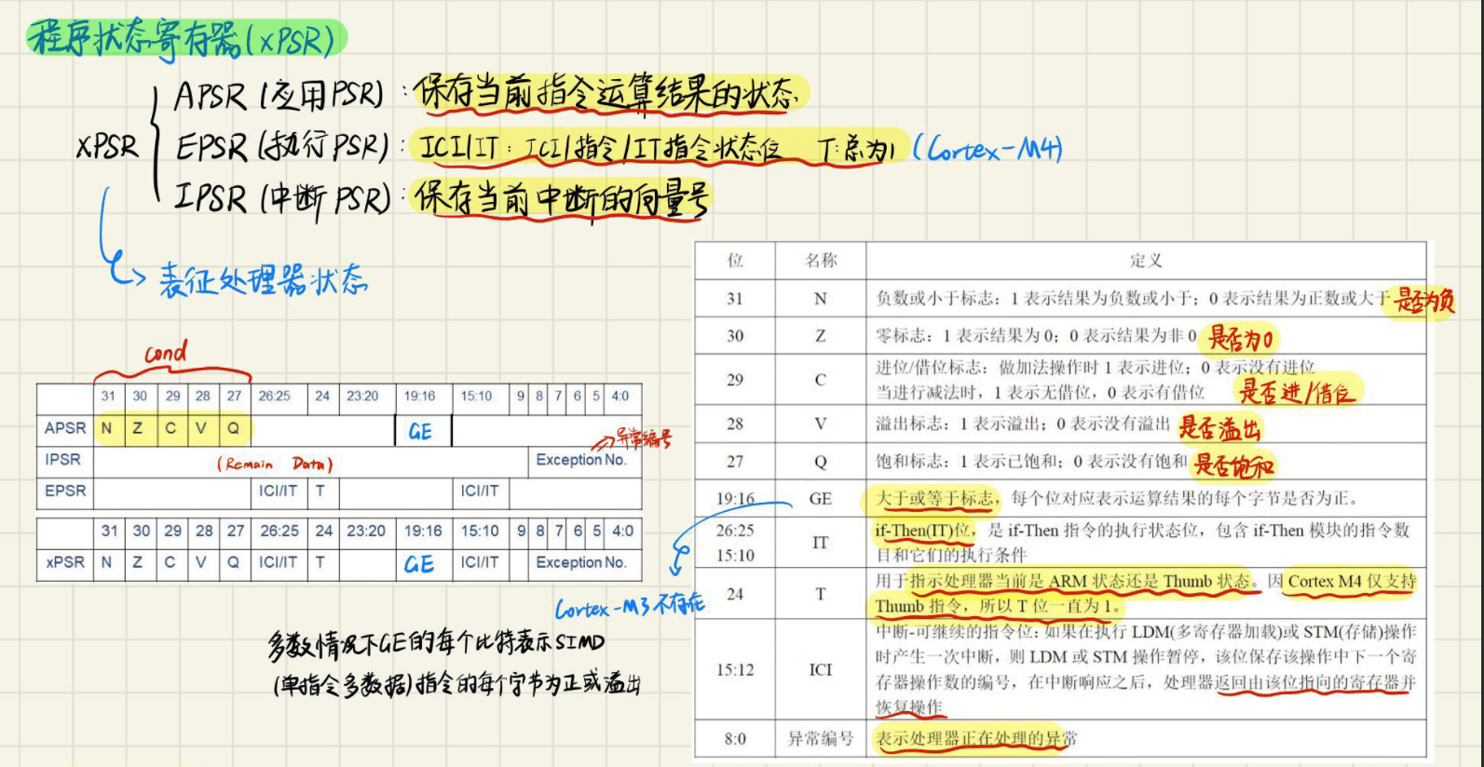Click the red handwritten 是否溢出 note
The height and width of the screenshot is (767, 1484).
(x=1219, y=428)
